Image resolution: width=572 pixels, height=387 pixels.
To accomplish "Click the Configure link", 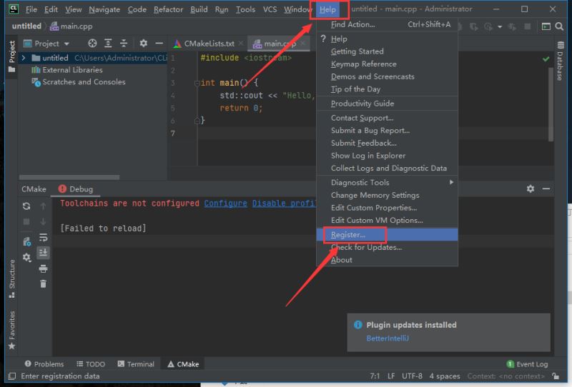I will (225, 203).
